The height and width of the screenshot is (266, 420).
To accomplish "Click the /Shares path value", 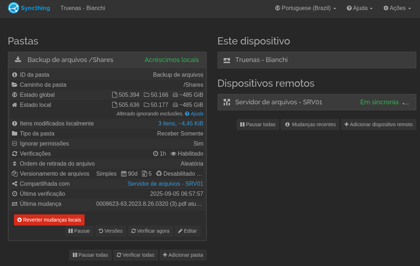I will (x=194, y=85).
